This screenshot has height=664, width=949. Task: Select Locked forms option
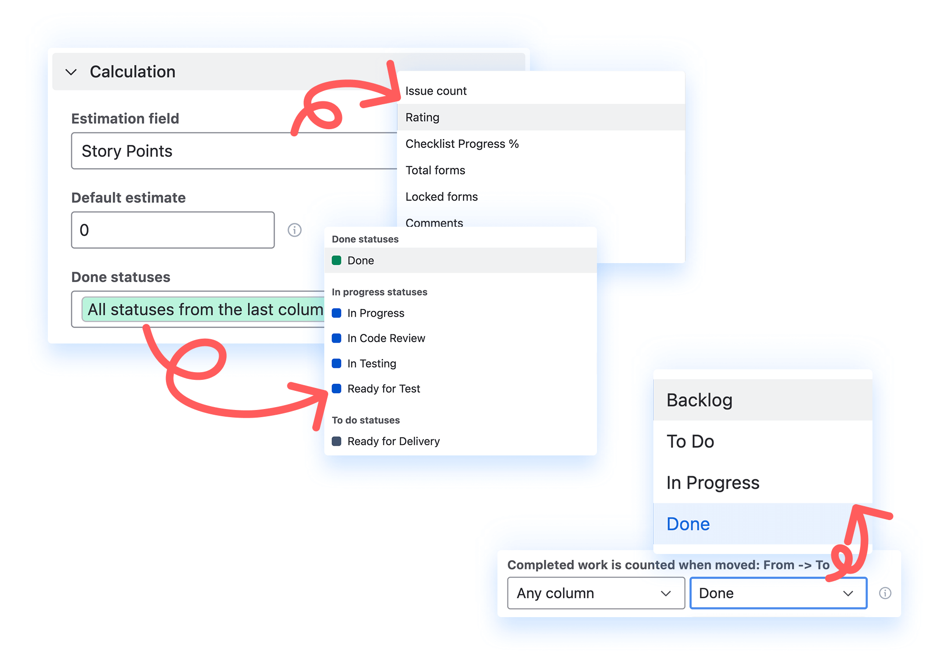pyautogui.click(x=441, y=197)
